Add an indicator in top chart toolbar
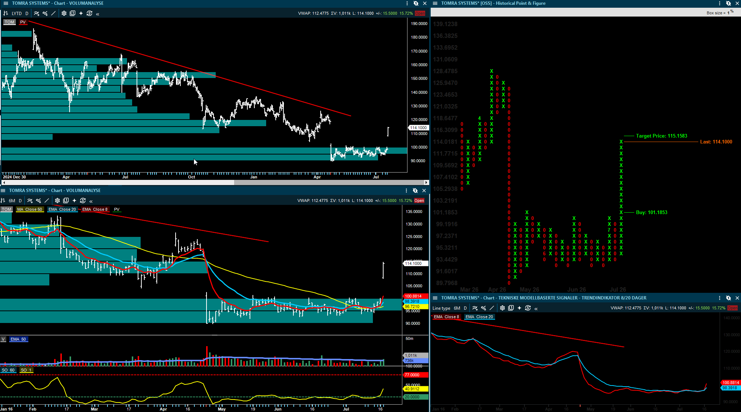The image size is (741, 412). [x=36, y=13]
